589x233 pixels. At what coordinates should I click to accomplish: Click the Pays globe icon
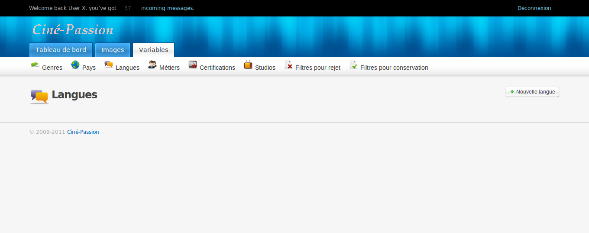[75, 65]
